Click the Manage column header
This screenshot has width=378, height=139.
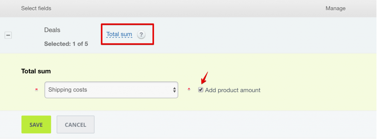(335, 8)
